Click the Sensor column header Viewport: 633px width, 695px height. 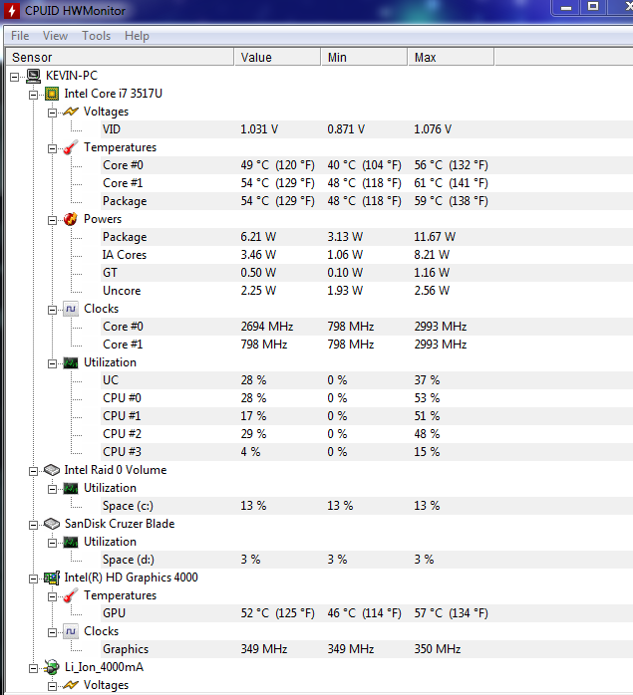(120, 57)
